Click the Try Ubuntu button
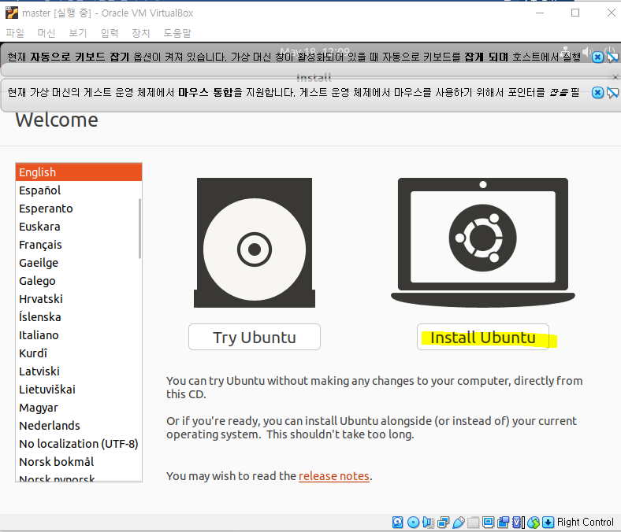This screenshot has height=532, width=621. 255,337
